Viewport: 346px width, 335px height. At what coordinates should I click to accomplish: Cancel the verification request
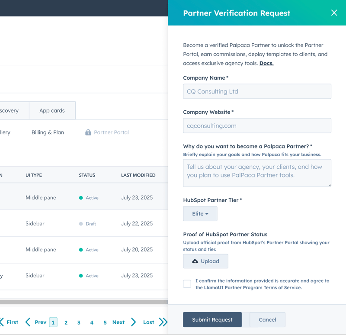(267, 320)
